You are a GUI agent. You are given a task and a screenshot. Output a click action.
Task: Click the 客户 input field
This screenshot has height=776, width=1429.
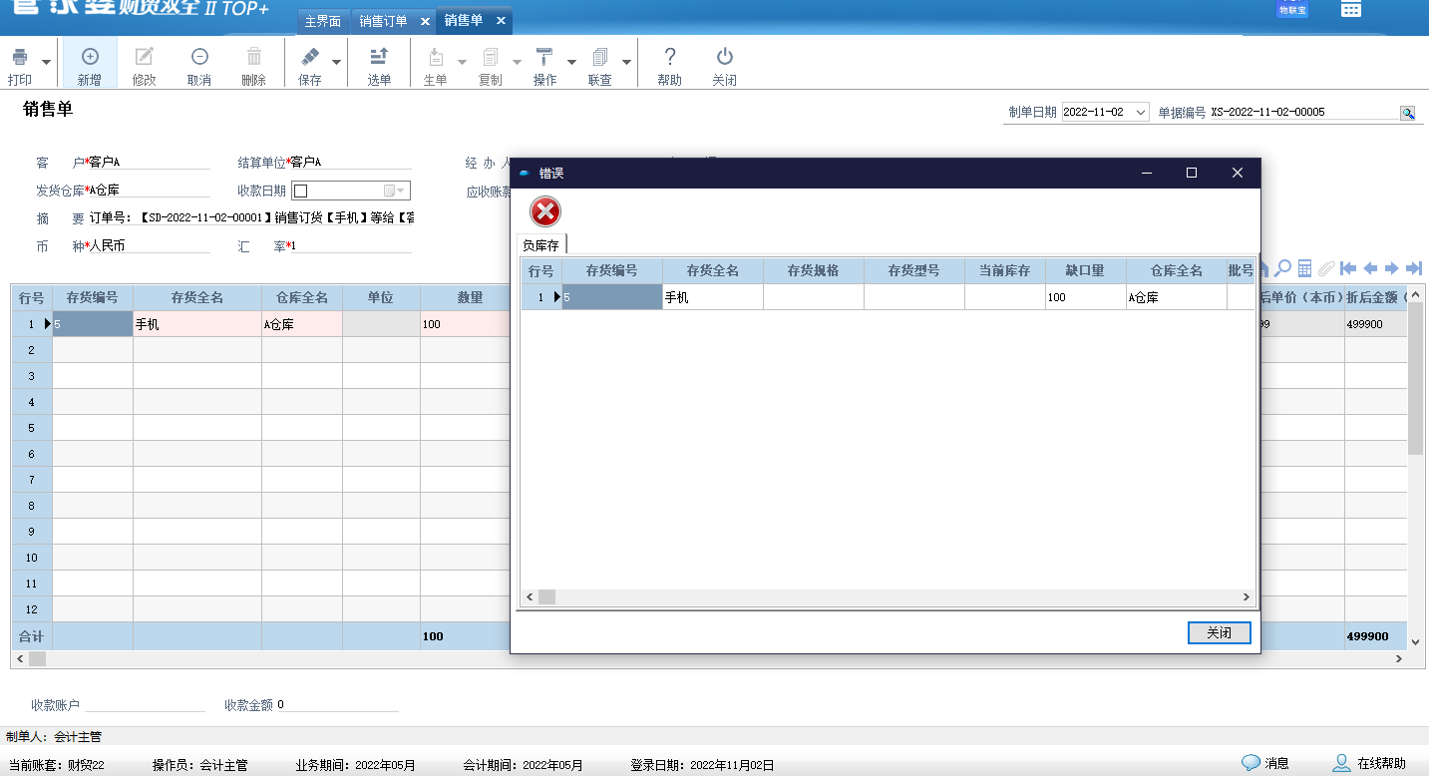coord(150,163)
